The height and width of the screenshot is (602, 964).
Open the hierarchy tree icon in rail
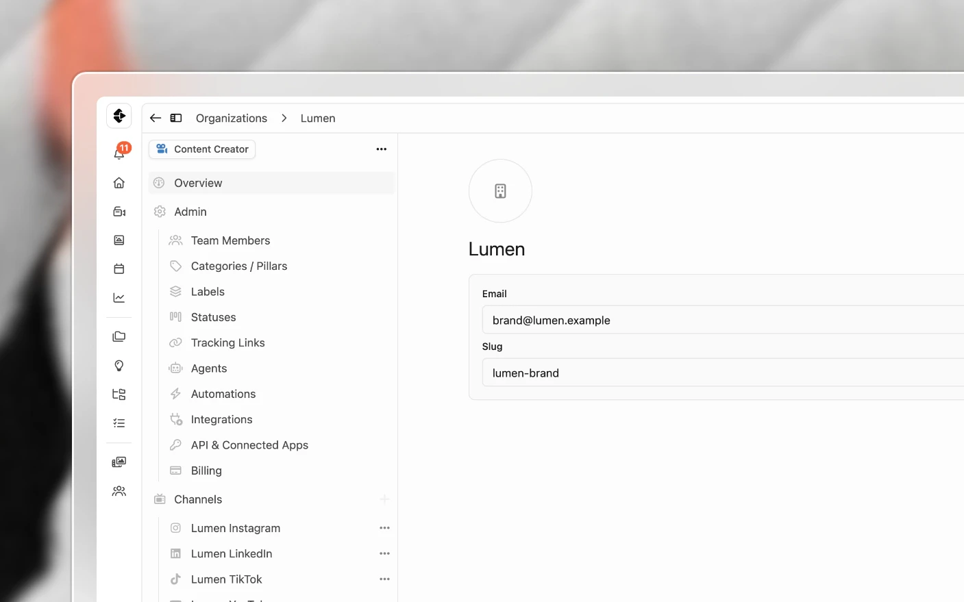click(x=119, y=394)
